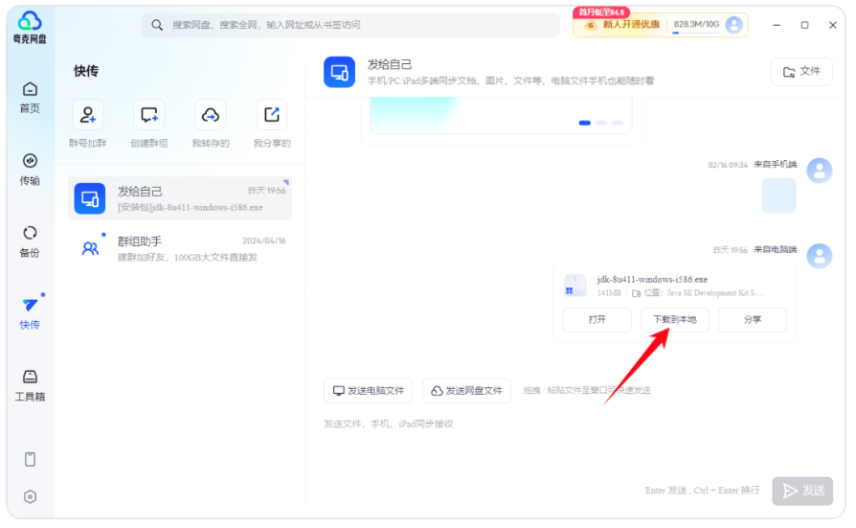The width and height of the screenshot is (856, 528).
Task: Open settings via the hexagon icon
Action: tap(30, 496)
